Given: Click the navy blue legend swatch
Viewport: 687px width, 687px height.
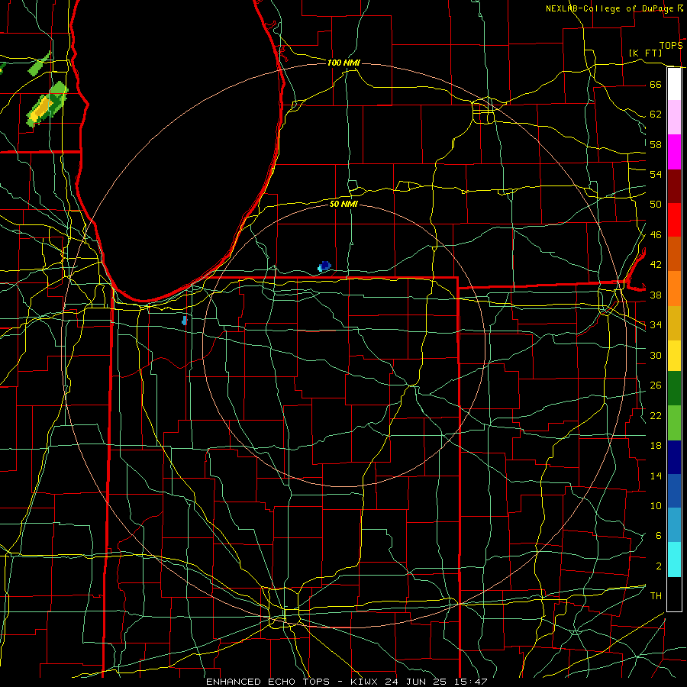Looking at the screenshot, I should click(x=674, y=457).
